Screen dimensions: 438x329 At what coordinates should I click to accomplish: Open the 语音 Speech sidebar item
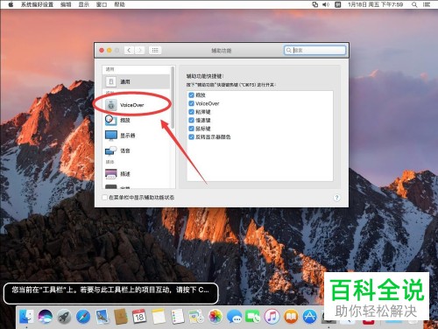[x=136, y=150]
